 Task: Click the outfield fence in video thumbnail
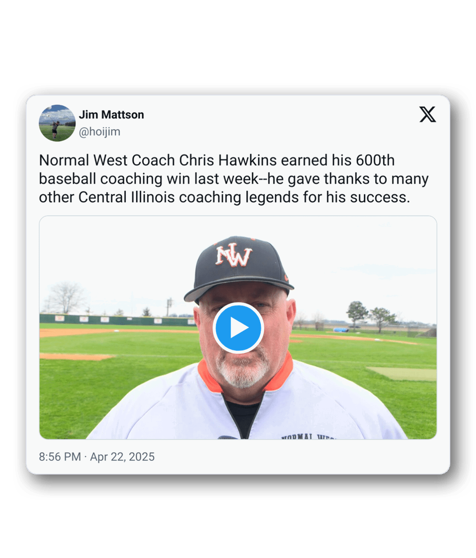(118, 319)
